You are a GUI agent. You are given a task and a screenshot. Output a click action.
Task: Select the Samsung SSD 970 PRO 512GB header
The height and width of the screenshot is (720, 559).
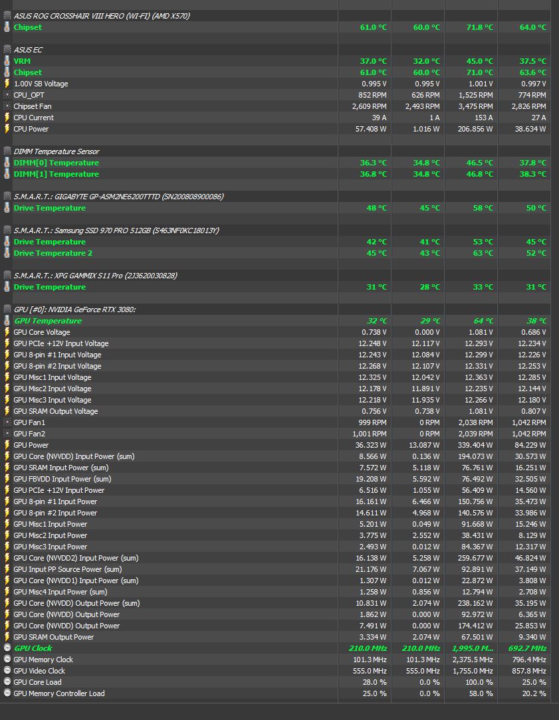(x=116, y=230)
